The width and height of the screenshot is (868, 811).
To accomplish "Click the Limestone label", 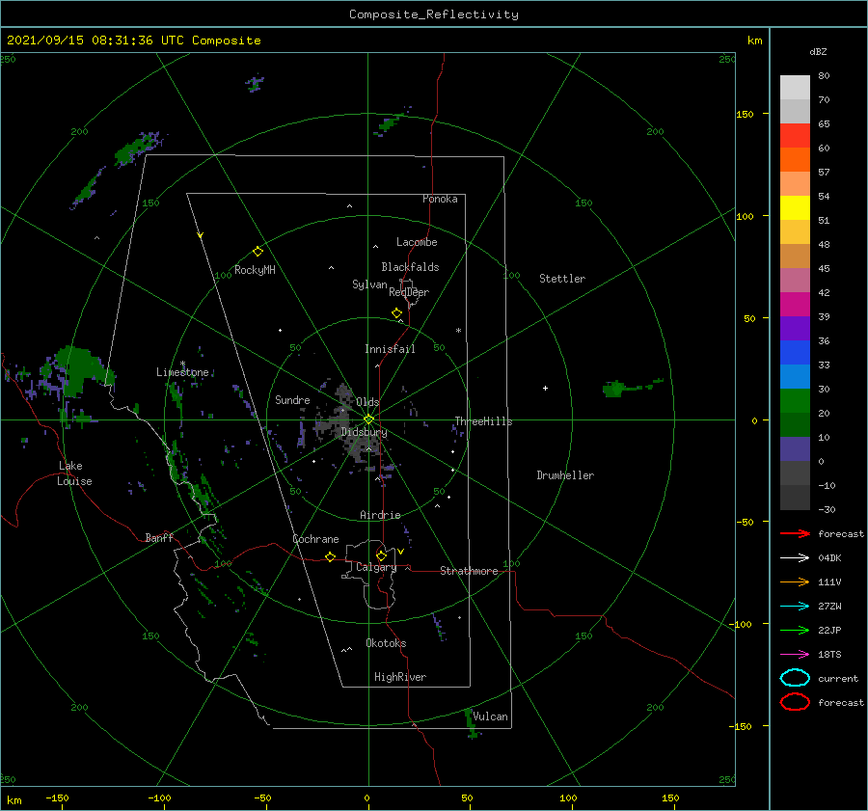I will [182, 372].
